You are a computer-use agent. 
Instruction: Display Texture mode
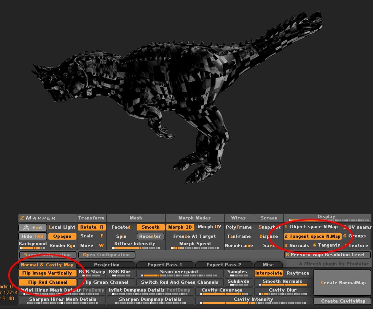pos(356,246)
